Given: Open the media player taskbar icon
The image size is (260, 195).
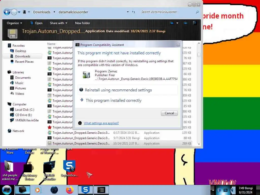Looking at the screenshot, I should (x=38, y=190).
